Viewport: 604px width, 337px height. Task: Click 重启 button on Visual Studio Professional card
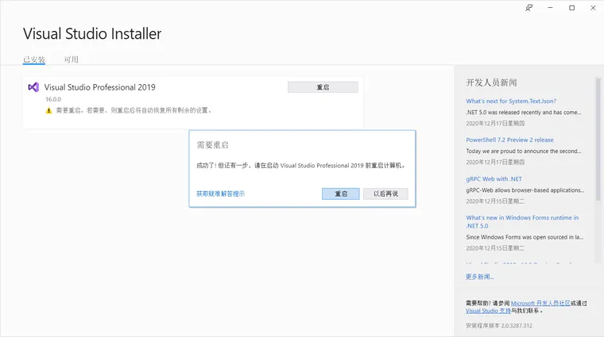point(323,87)
